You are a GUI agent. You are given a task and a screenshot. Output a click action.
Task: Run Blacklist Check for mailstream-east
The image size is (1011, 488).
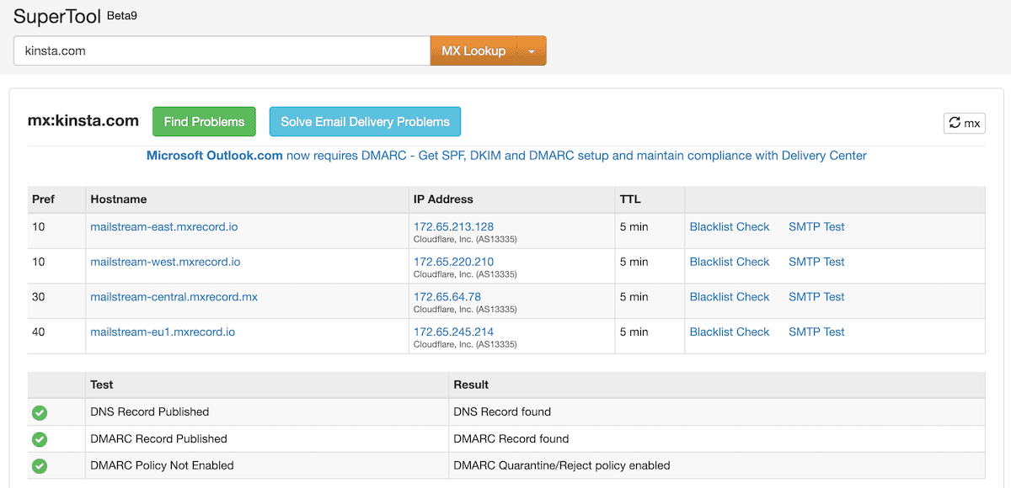(730, 226)
